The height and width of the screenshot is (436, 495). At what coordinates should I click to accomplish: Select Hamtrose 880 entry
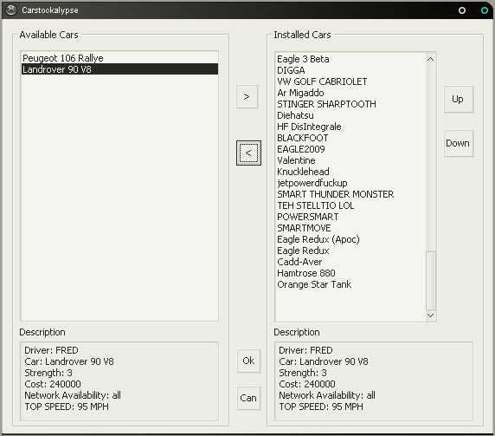350,273
